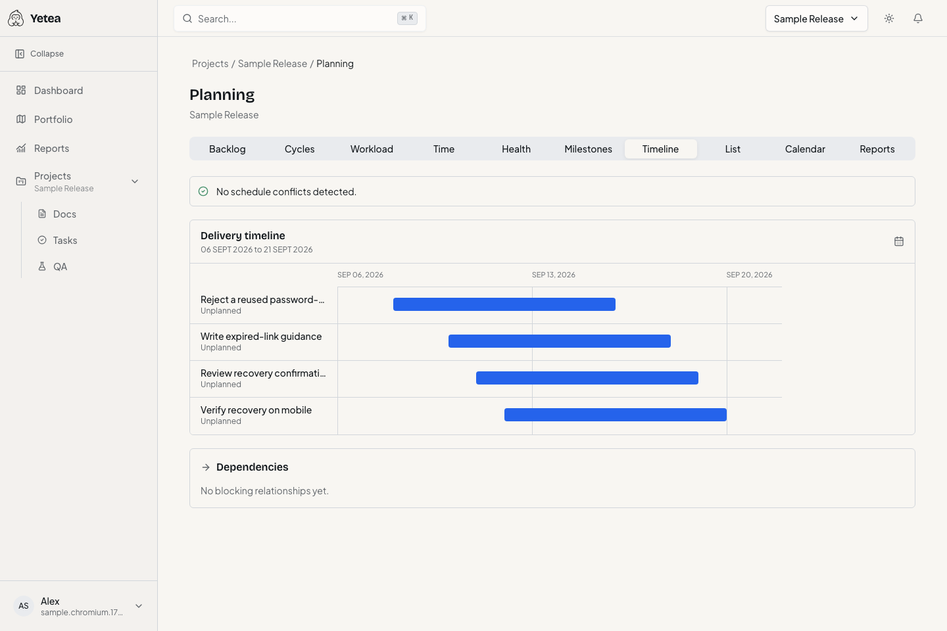Image resolution: width=947 pixels, height=631 pixels.
Task: Click the Planning breadcrumb text
Action: click(335, 64)
